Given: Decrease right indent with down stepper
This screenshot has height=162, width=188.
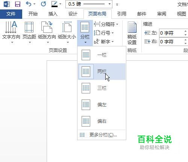Looking at the screenshot, I should (186, 43).
